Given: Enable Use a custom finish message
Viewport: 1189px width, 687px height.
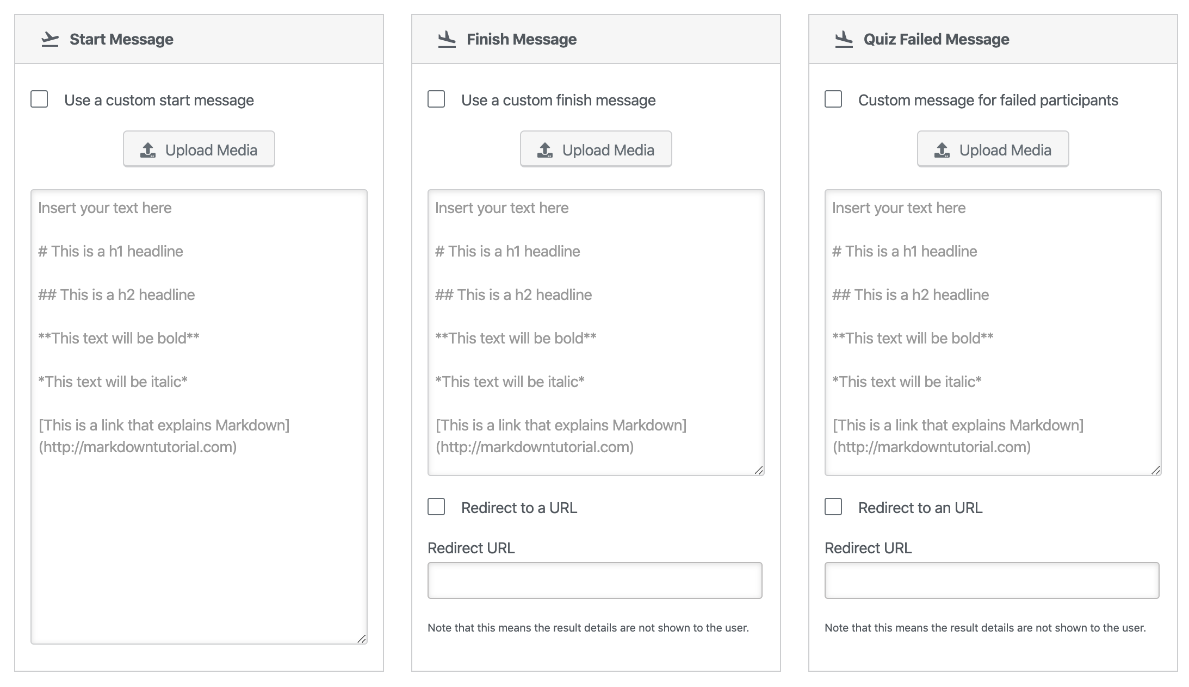Looking at the screenshot, I should 436,99.
